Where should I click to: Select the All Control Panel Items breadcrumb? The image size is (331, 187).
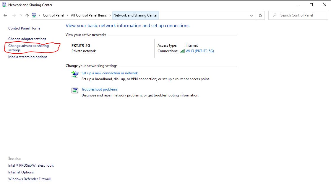point(89,15)
